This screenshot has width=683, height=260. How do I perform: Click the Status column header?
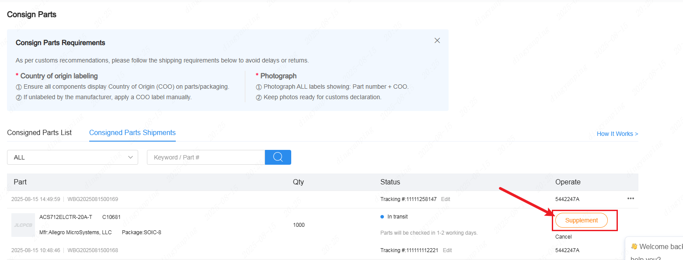[x=390, y=182]
